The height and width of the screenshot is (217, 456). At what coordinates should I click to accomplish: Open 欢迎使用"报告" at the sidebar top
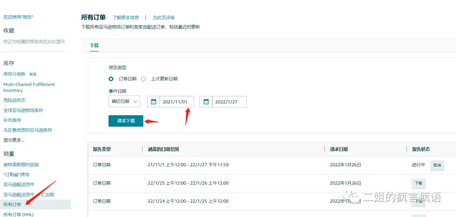pos(18,17)
